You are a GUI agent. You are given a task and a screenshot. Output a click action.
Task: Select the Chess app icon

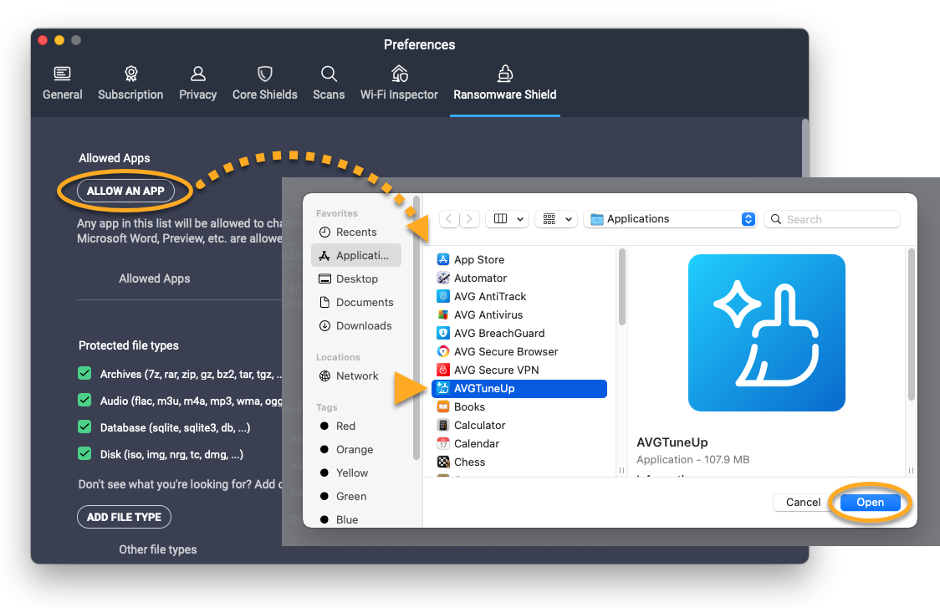tap(443, 462)
